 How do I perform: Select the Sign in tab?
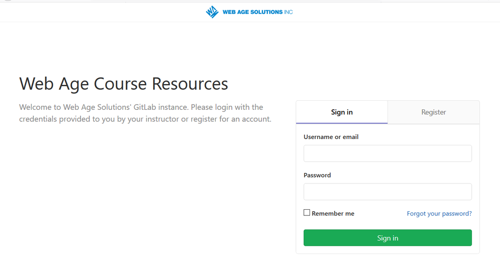click(341, 112)
